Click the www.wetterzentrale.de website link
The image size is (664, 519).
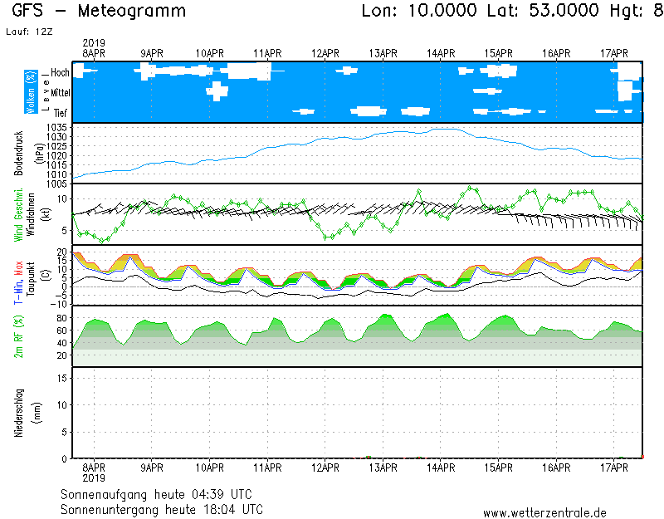[x=544, y=513]
